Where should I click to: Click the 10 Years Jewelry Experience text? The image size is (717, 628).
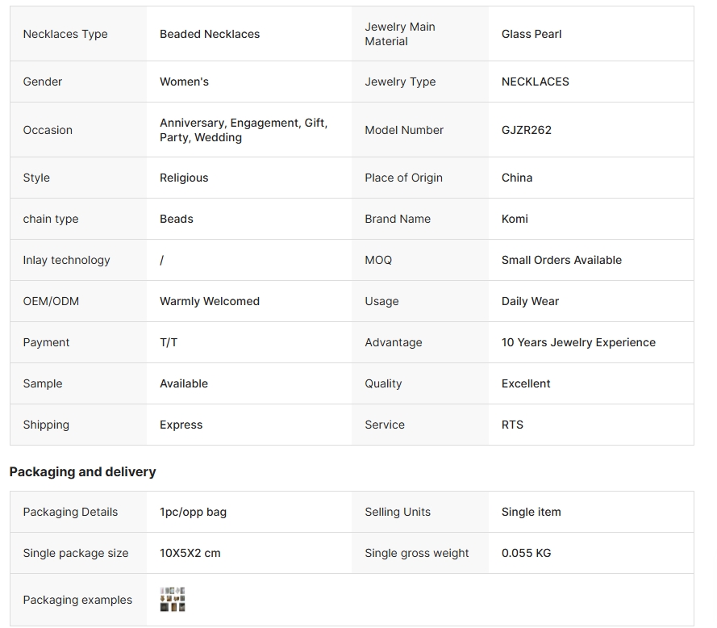click(578, 342)
